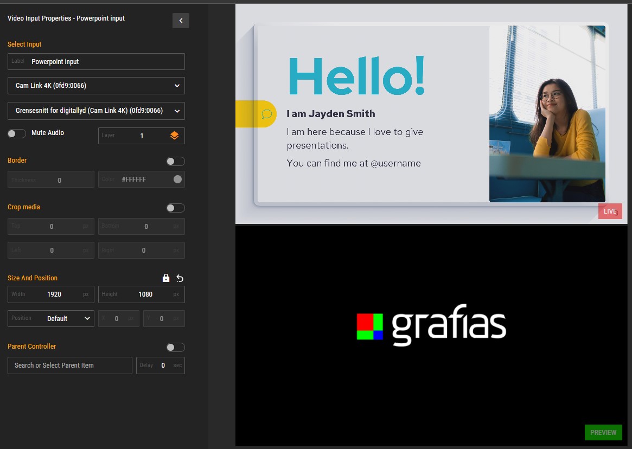Click the red LIVE badge
This screenshot has height=449, width=632.
pyautogui.click(x=610, y=211)
